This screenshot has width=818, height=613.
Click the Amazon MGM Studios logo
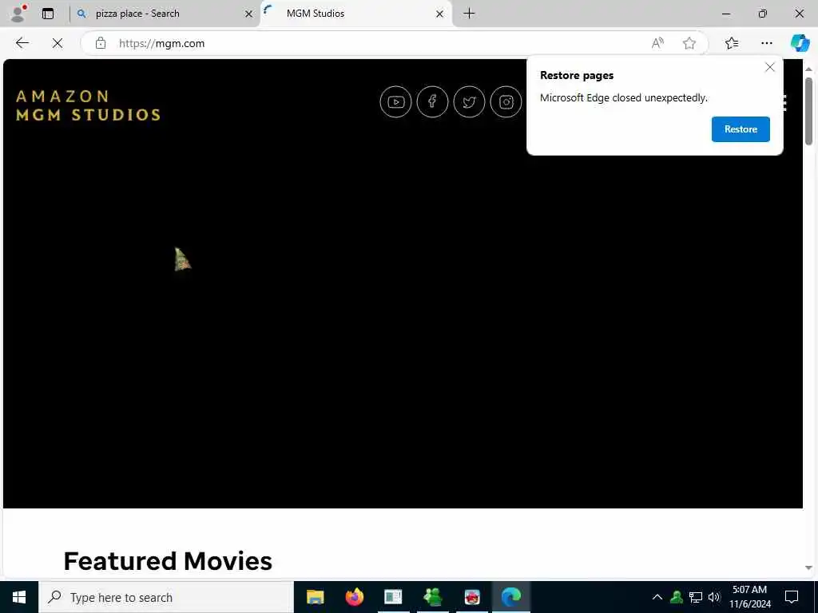88,105
